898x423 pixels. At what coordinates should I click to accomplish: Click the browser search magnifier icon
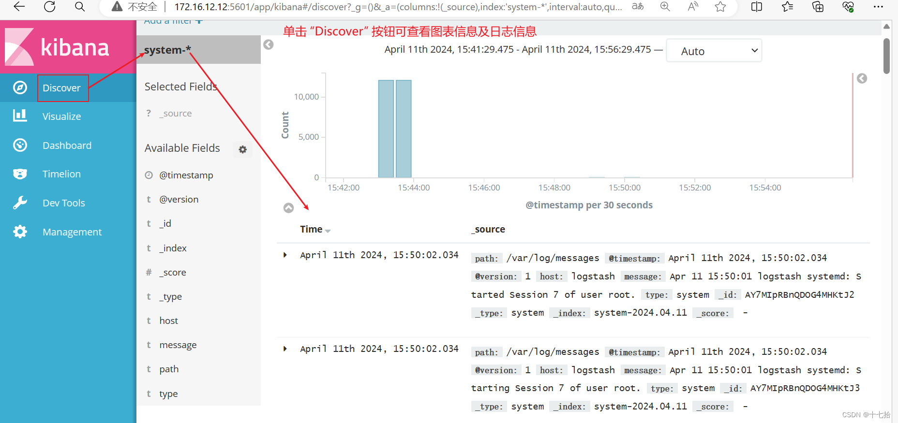tap(80, 7)
